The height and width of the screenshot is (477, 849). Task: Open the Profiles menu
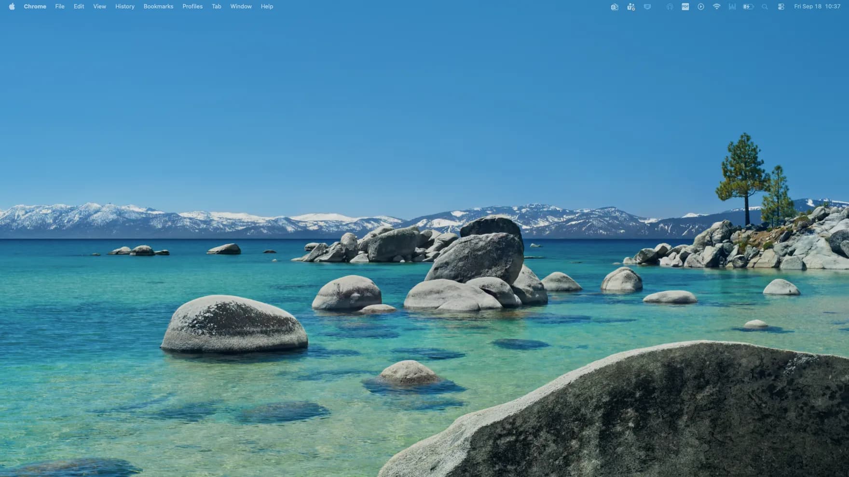(192, 6)
